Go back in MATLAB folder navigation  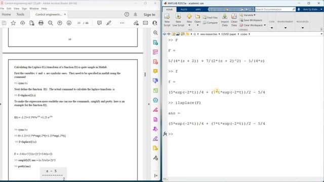(x=165, y=34)
